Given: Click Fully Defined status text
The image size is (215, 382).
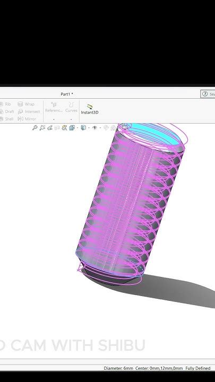Looking at the screenshot, I should click(x=197, y=368).
